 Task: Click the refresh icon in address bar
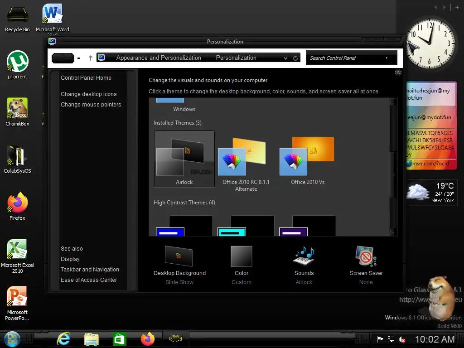coord(295,58)
